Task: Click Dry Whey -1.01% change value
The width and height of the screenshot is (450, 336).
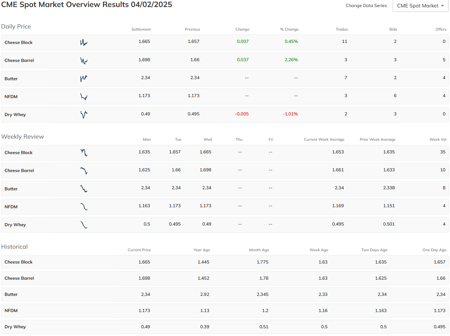Action: tap(290, 114)
